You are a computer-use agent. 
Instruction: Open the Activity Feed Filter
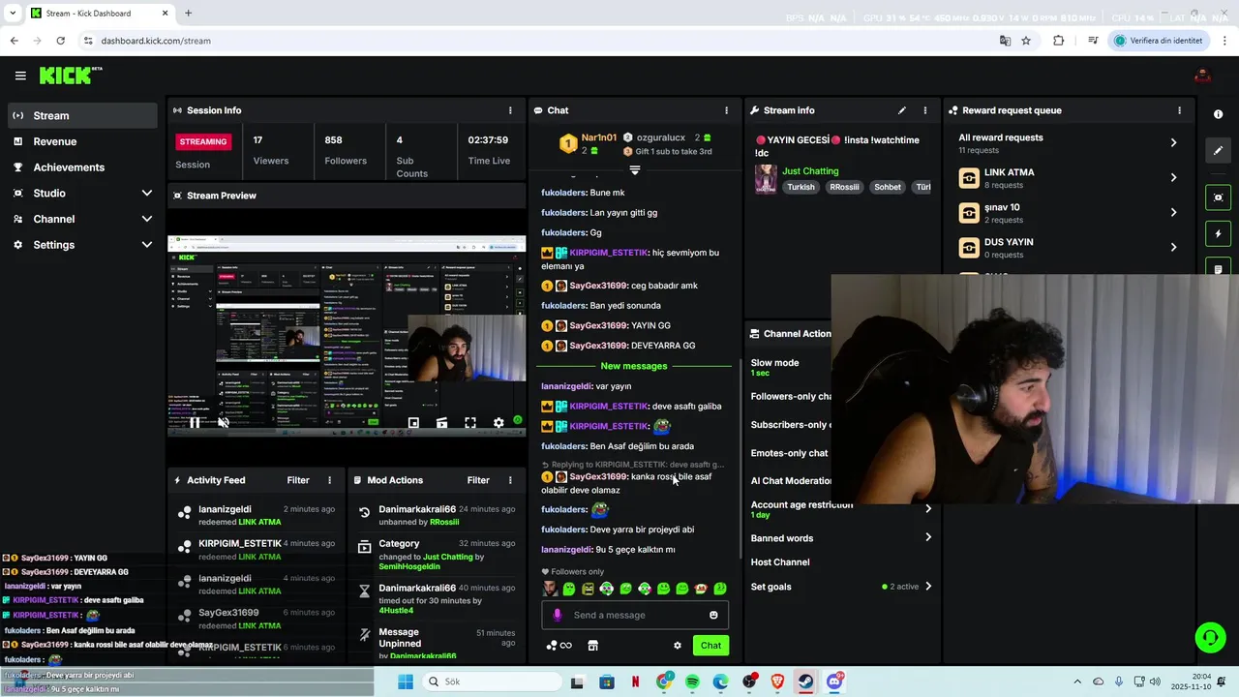click(x=298, y=480)
